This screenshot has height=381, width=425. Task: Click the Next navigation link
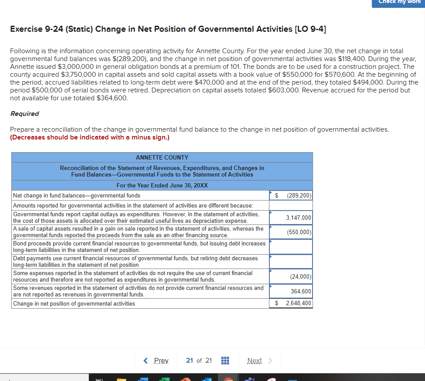[x=255, y=361]
